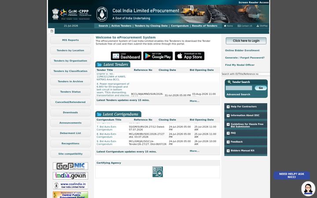
Task: Click the arrow icon beside Information About DSC
Action: 228,116
